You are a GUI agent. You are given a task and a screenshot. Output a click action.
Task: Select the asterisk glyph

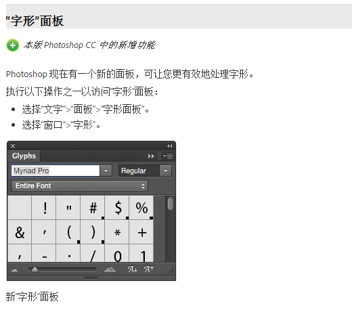point(116,232)
